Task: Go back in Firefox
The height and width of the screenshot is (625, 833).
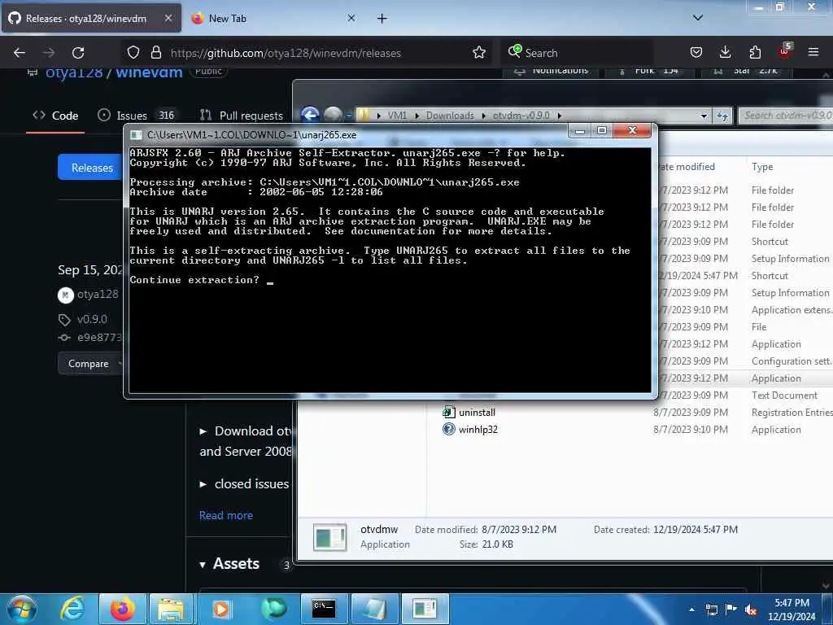Action: click(20, 53)
